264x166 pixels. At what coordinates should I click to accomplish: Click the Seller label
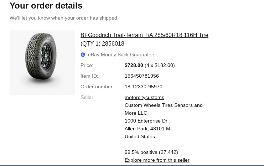click(87, 97)
